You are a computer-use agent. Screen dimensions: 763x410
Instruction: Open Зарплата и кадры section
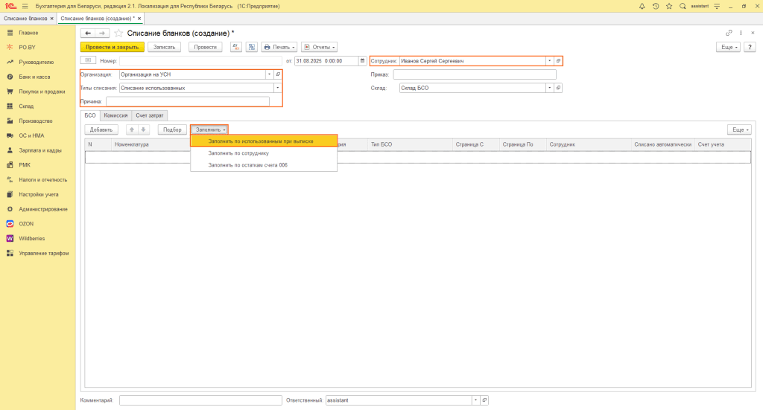point(40,150)
